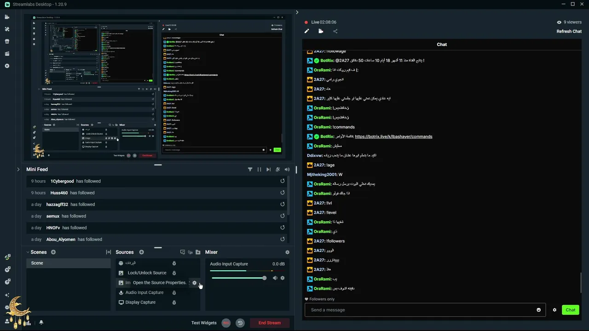Viewport: 589px width, 331px height.
Task: Open chat settings gear
Action: coord(554,310)
